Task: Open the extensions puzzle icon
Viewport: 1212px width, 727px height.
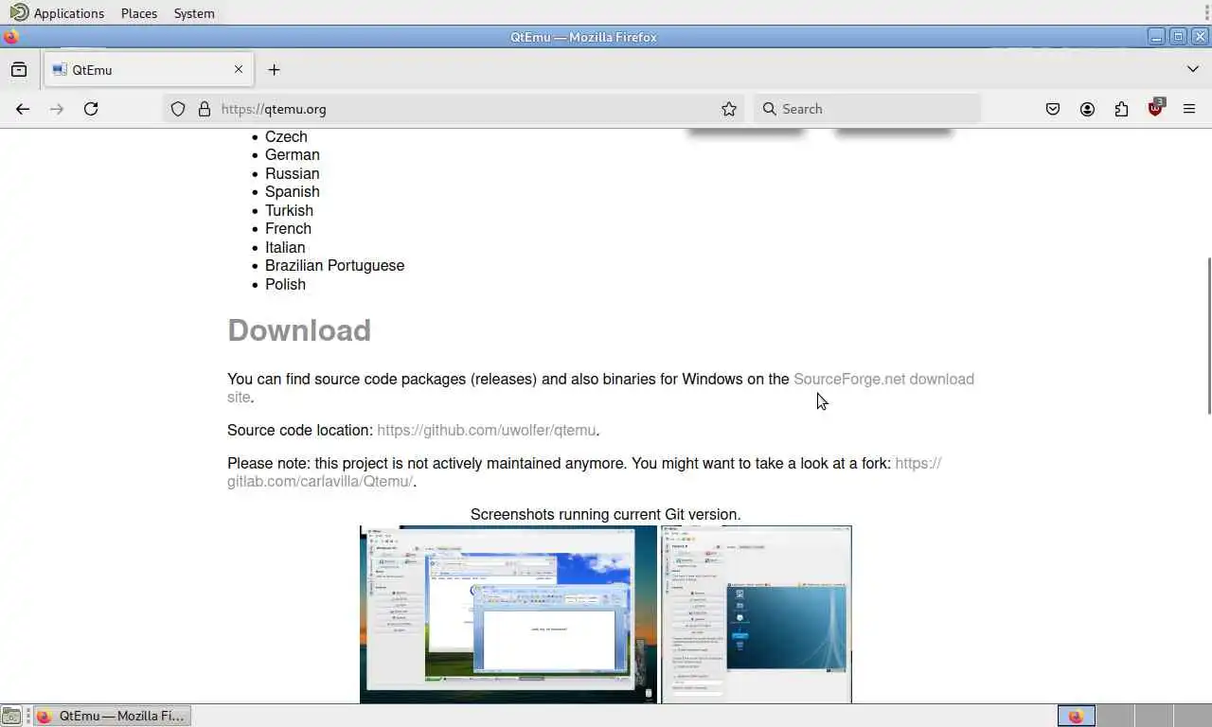Action: tap(1121, 109)
